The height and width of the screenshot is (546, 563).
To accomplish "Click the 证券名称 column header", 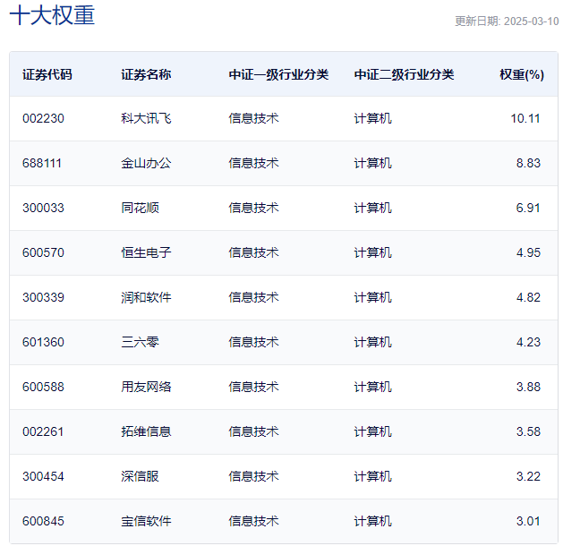I will 146,74.
